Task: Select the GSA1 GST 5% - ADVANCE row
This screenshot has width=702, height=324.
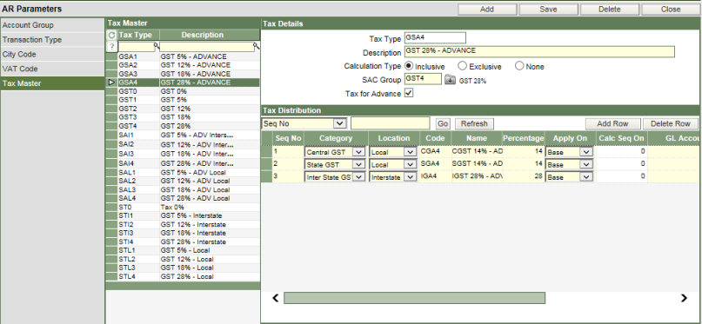Action: coord(183,56)
